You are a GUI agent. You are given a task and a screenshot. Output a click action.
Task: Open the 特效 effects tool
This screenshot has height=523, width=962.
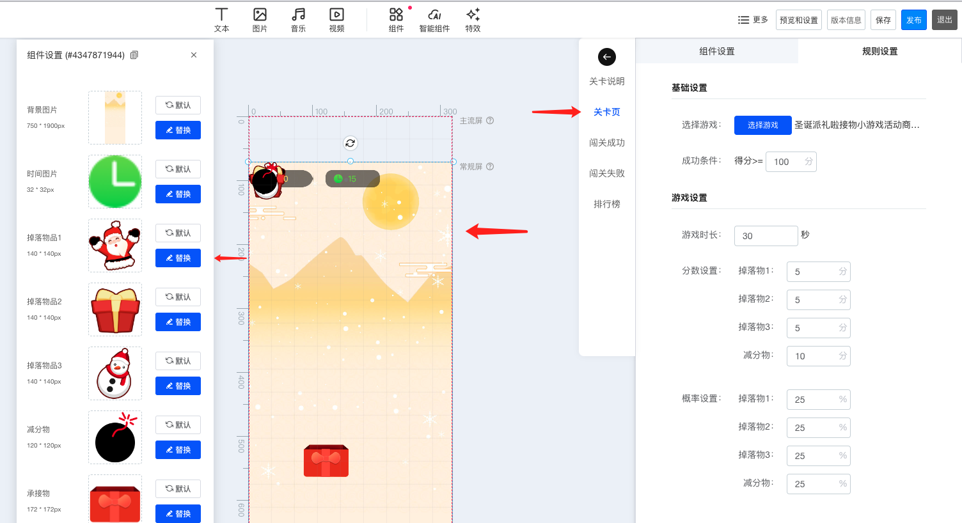tap(473, 15)
